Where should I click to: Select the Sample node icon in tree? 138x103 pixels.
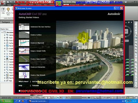tap(7, 62)
